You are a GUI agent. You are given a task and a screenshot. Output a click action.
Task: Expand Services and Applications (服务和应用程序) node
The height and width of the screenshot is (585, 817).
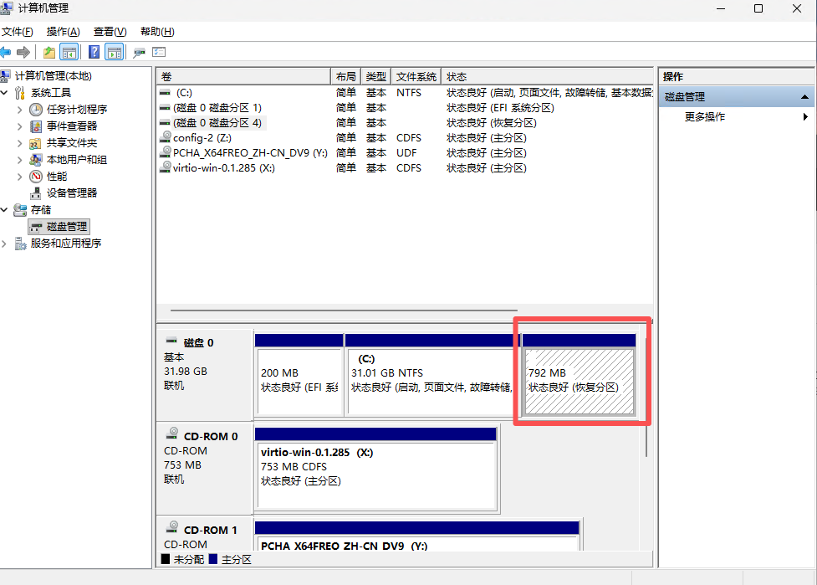tap(6, 244)
